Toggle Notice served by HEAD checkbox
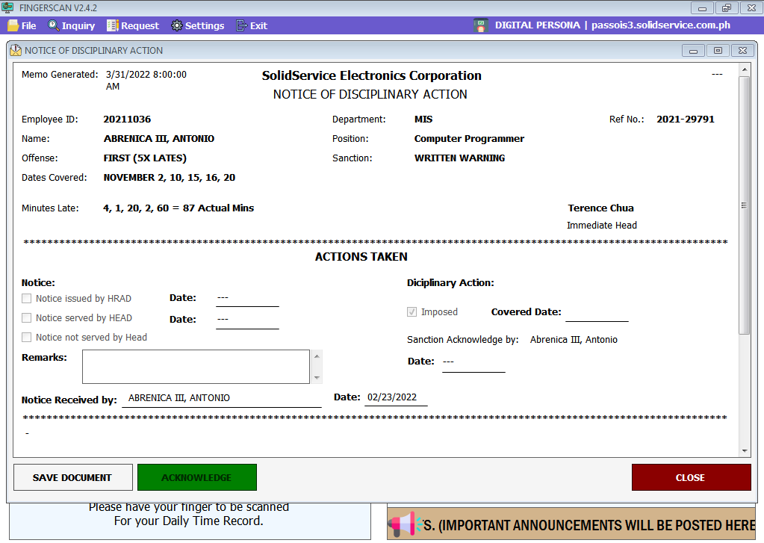The width and height of the screenshot is (764, 543). tap(27, 317)
